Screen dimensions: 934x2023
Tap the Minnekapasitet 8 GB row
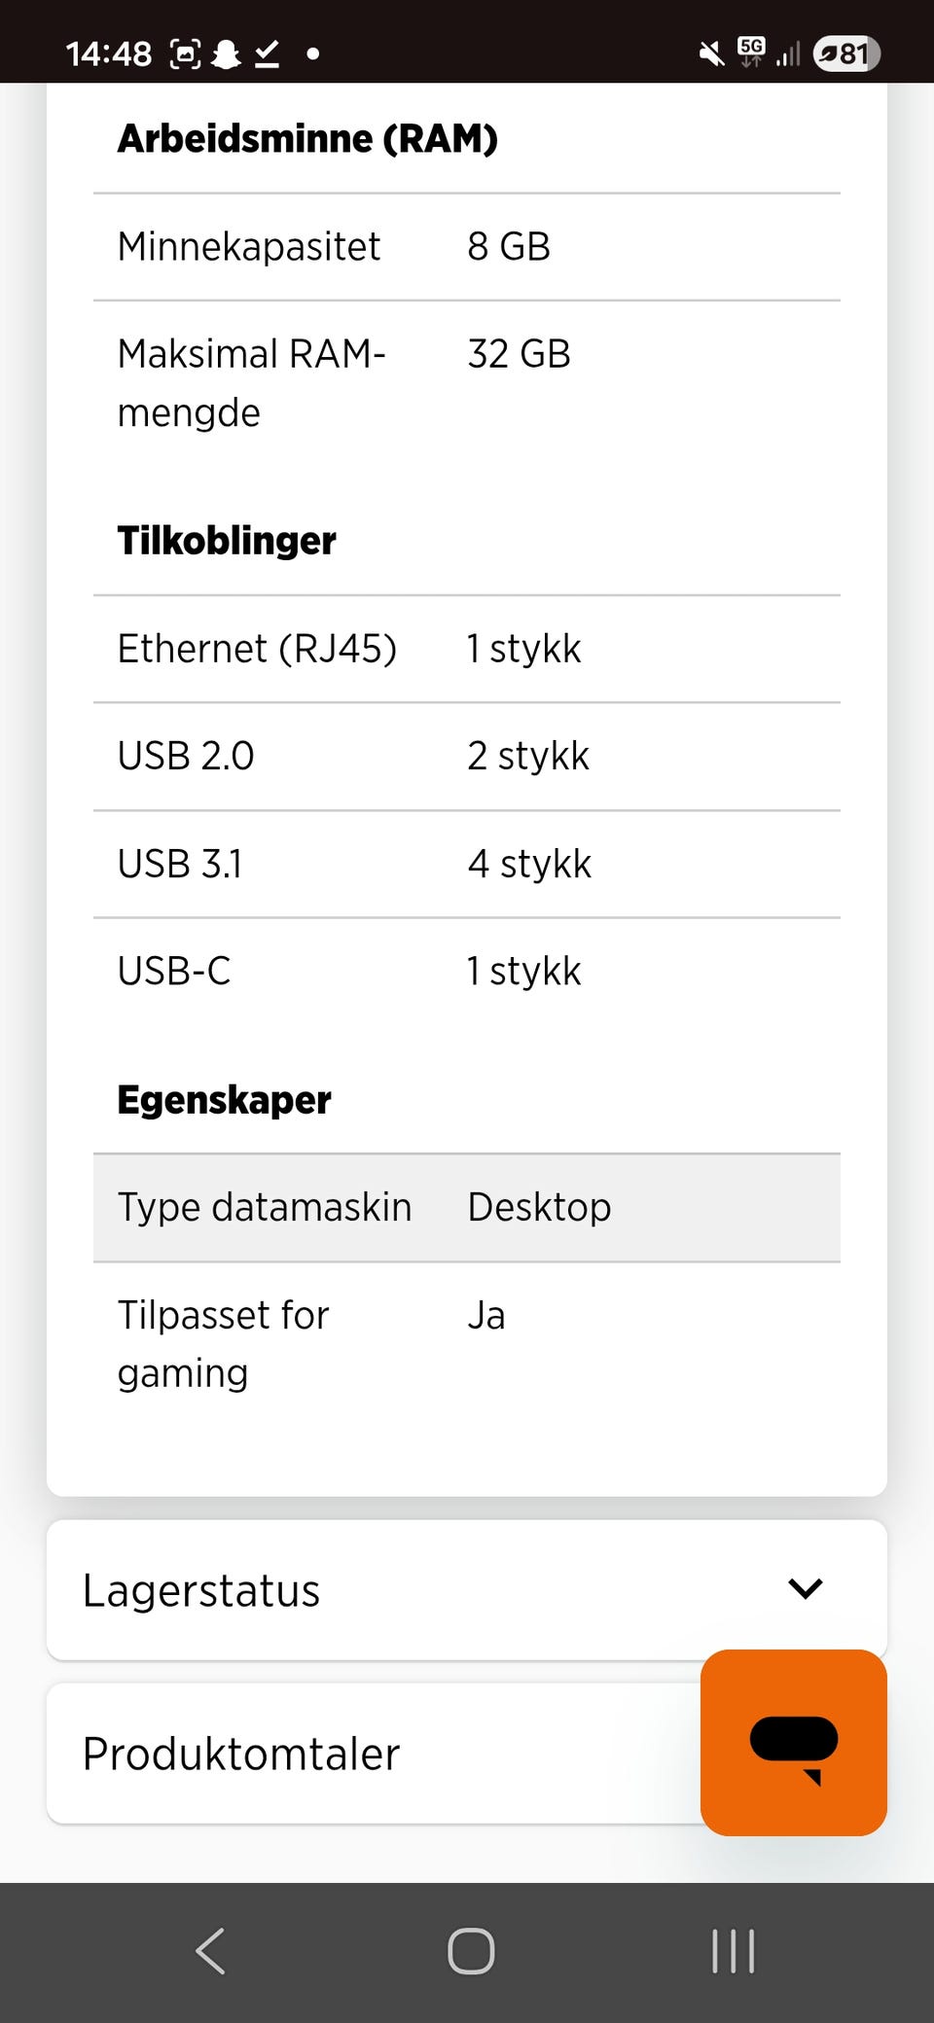click(x=467, y=247)
